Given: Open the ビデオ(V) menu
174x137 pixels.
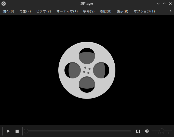Looking at the screenshot, I should (44, 11).
